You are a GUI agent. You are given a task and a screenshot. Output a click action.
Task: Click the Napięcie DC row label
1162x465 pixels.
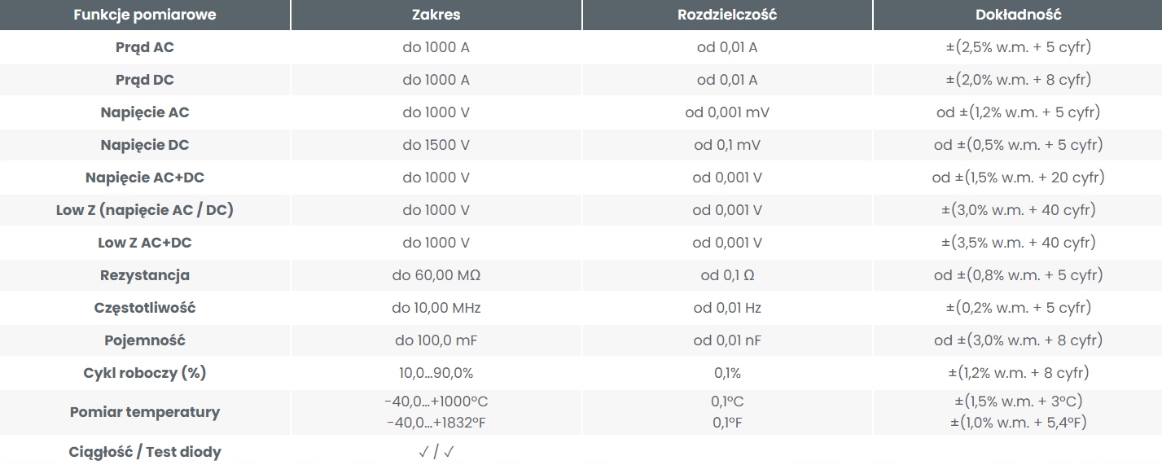(145, 145)
